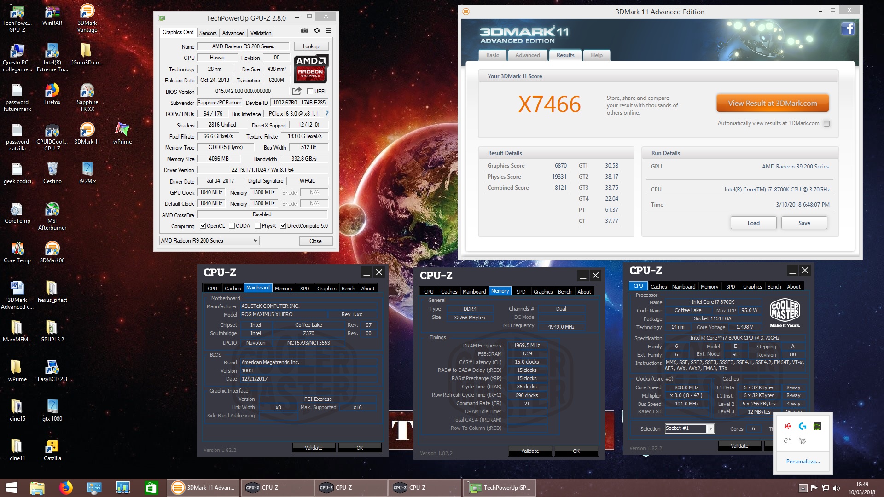Viewport: 884px width, 497px height.
Task: Open the MSI Afterburner desktop icon
Action: pyautogui.click(x=52, y=216)
